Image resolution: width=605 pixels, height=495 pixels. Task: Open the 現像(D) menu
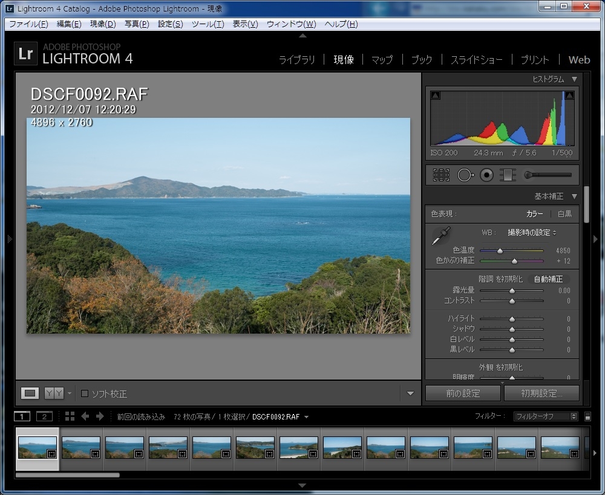click(x=102, y=24)
